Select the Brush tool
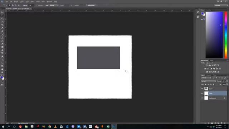The height and width of the screenshot is (129, 229). pos(2,34)
